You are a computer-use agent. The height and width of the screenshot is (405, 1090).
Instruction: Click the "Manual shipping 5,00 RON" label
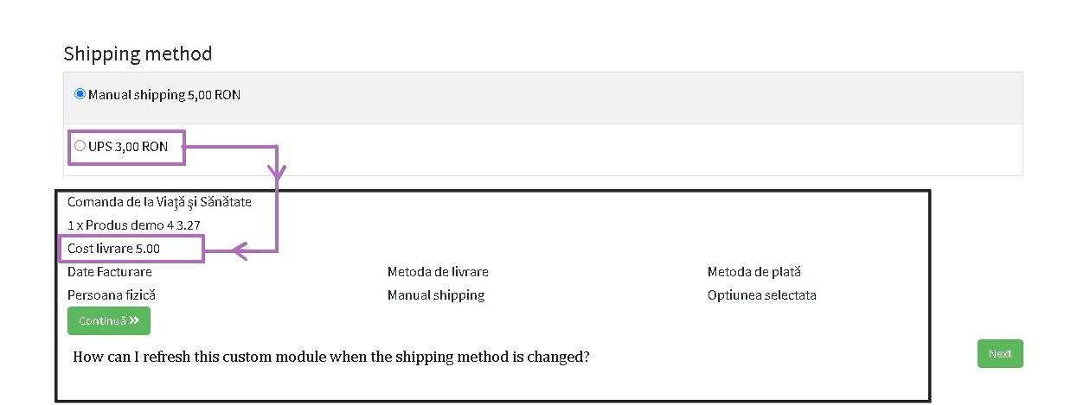164,95
